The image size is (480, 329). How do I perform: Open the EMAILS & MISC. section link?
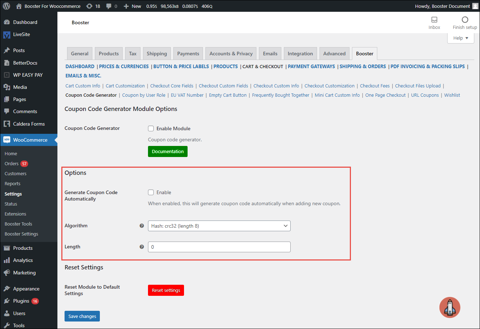point(83,76)
